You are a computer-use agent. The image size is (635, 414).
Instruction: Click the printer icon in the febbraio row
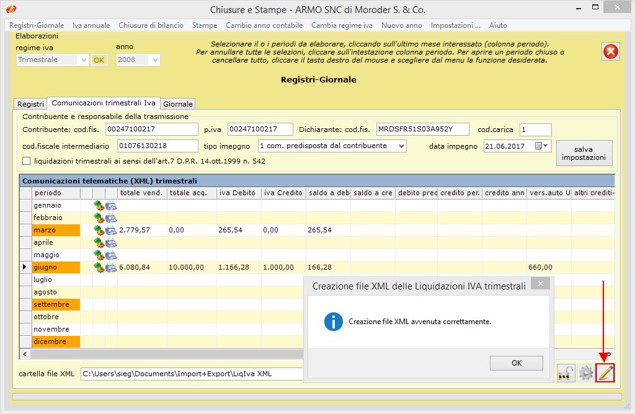[111, 218]
